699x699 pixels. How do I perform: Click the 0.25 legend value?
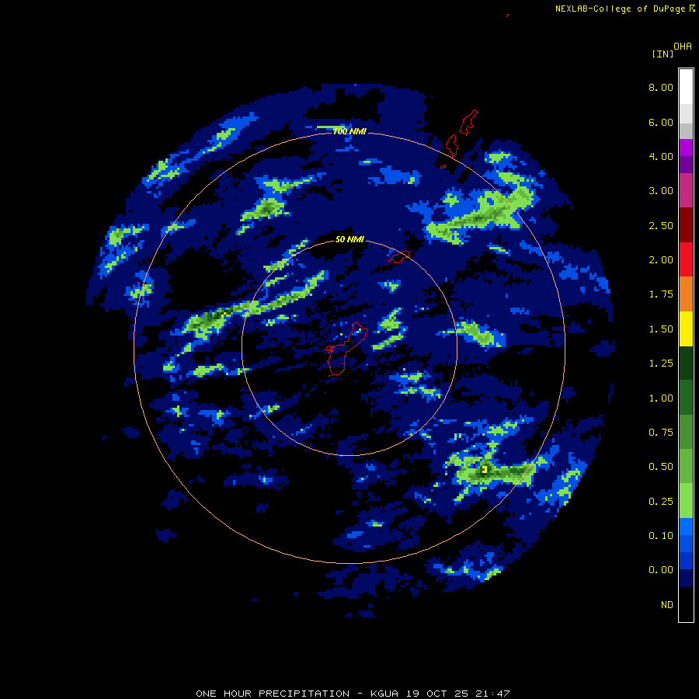click(x=661, y=502)
